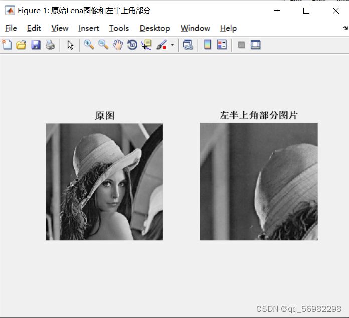Click the Show Plot Tools and Dock icon
This screenshot has height=318, width=349.
pyautogui.click(x=256, y=45)
